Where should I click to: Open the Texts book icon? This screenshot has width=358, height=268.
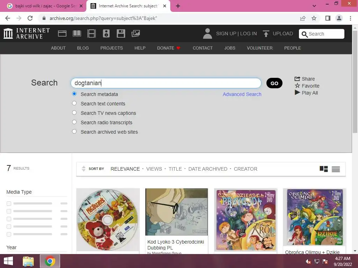tap(77, 33)
